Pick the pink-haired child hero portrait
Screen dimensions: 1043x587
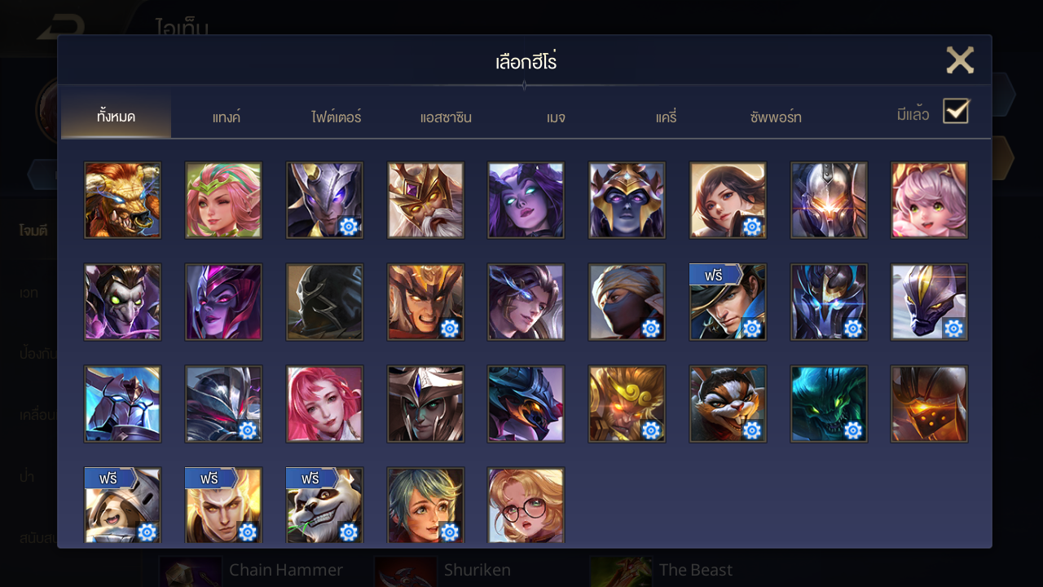pos(930,200)
